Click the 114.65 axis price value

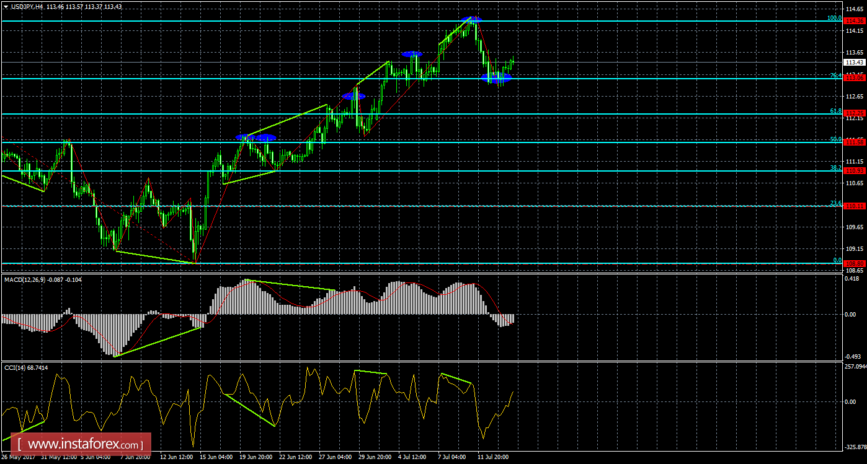pos(855,8)
